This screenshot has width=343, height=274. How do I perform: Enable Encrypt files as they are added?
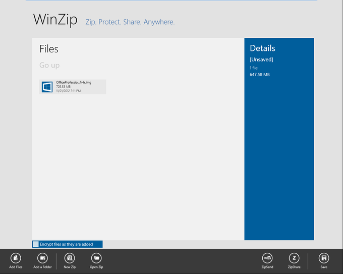pyautogui.click(x=36, y=244)
